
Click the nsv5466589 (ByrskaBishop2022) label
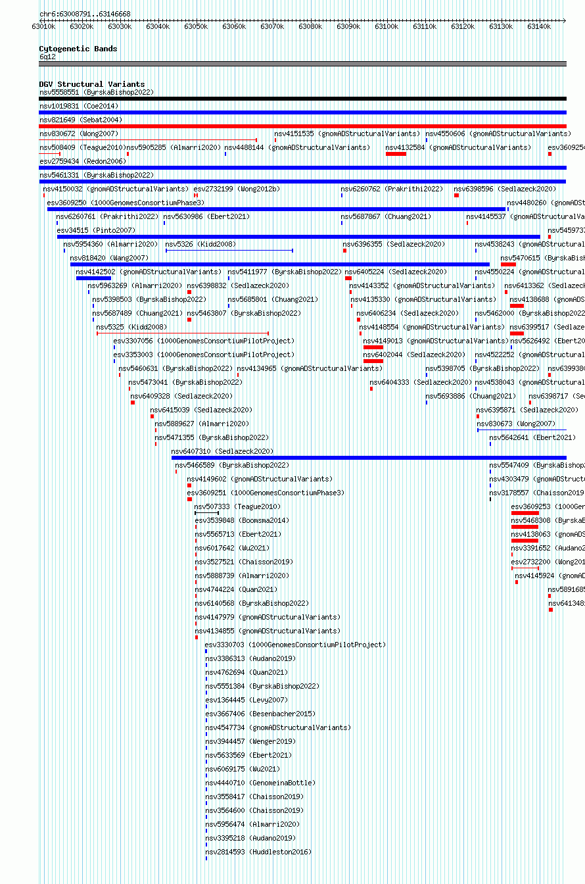tap(232, 465)
